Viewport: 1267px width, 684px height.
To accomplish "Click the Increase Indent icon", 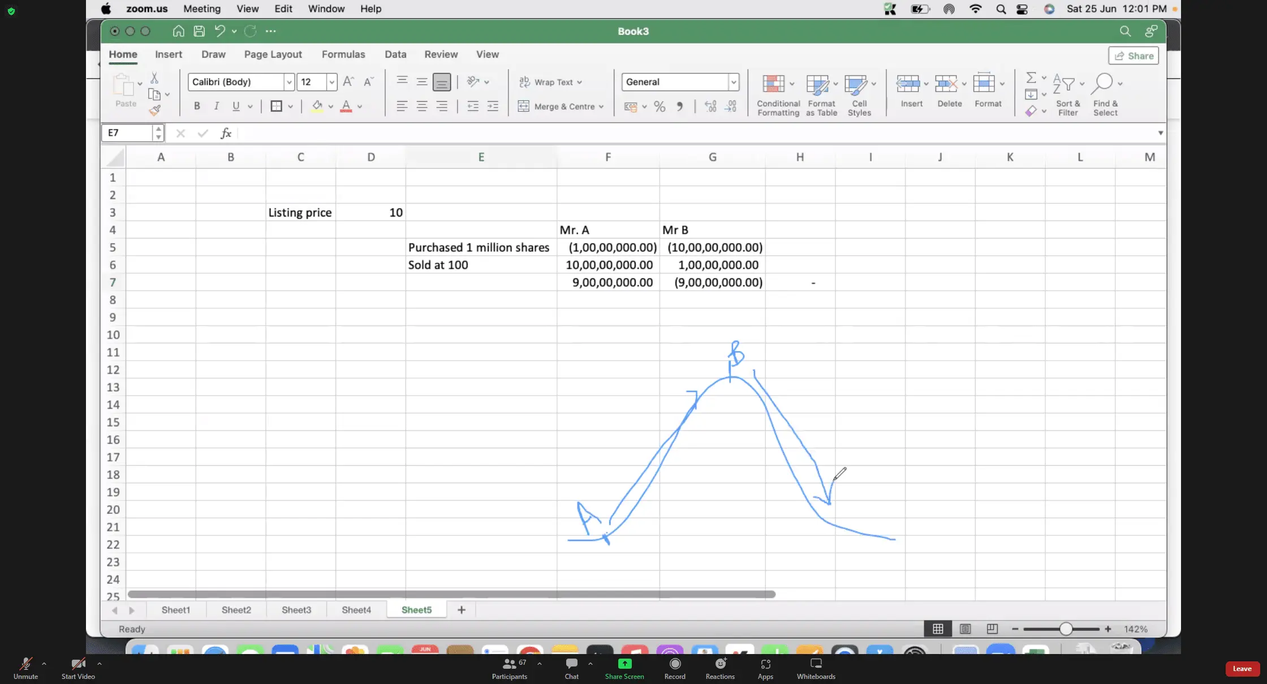I will click(x=493, y=106).
